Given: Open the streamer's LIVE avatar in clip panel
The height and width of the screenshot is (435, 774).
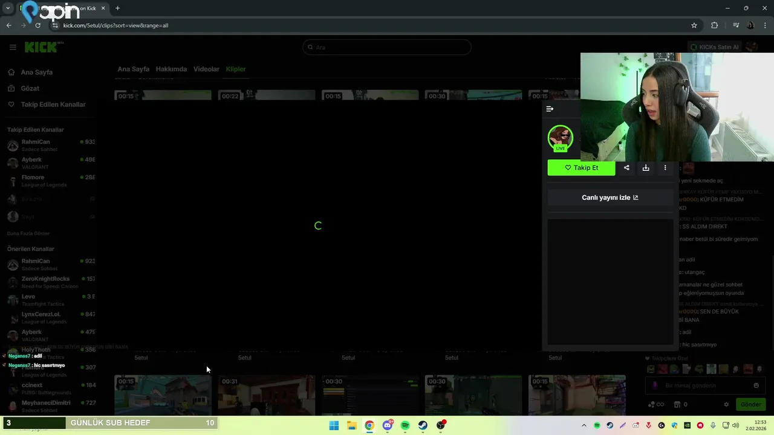Looking at the screenshot, I should click(x=561, y=138).
